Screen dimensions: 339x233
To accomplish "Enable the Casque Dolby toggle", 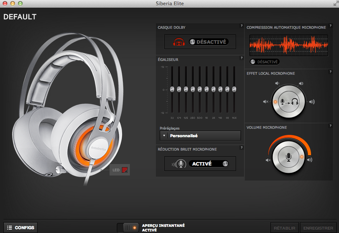I will tap(208, 42).
